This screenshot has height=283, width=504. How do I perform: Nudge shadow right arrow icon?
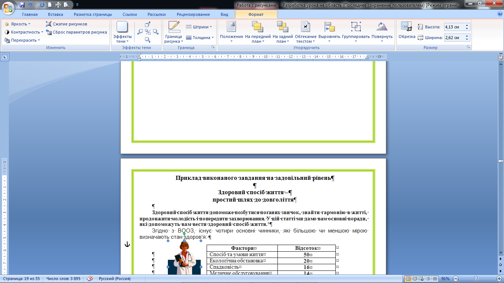point(155,32)
